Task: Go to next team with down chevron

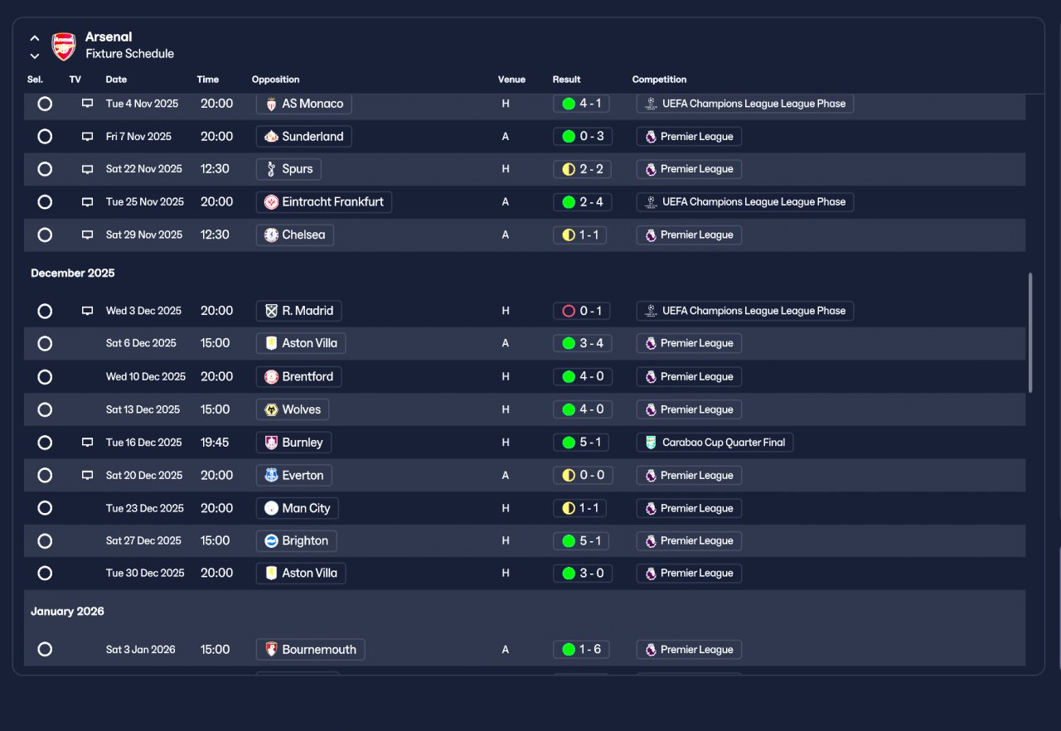Action: 35,56
